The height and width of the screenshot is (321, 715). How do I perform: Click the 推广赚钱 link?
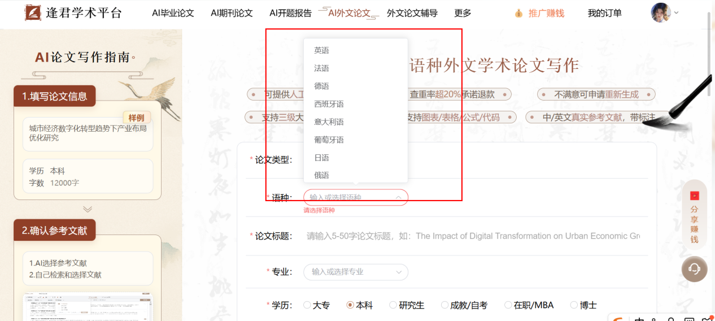(546, 13)
